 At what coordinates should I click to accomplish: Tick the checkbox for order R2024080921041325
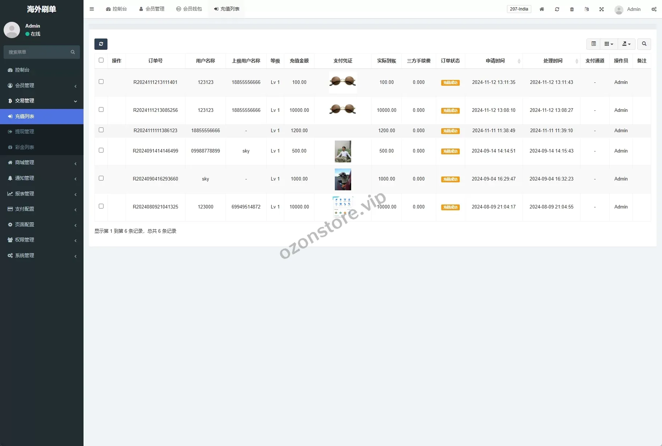point(101,206)
